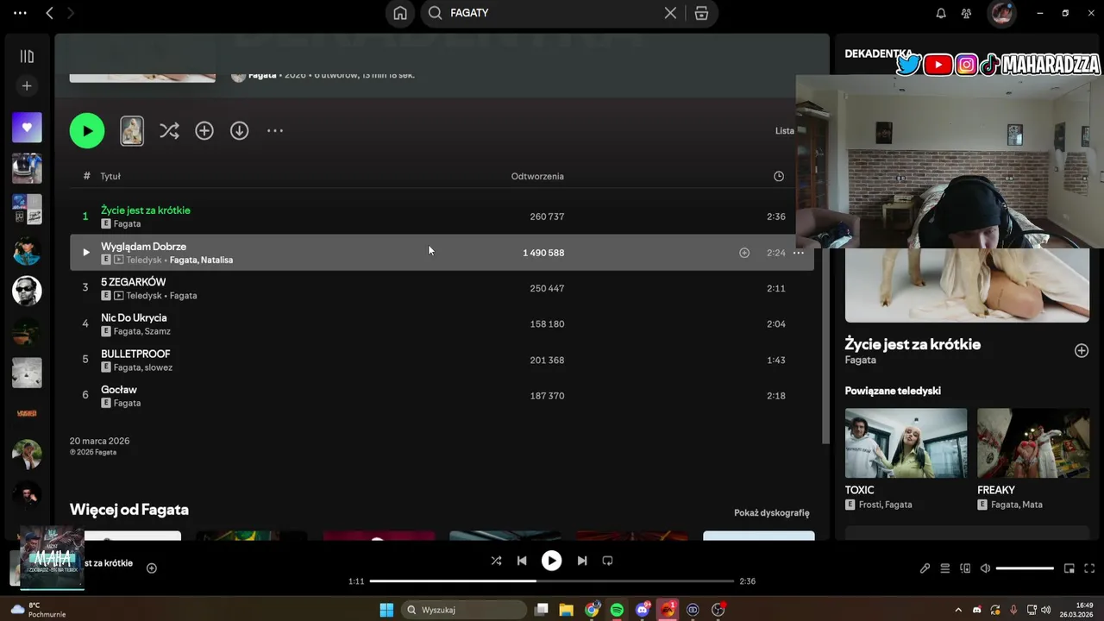Open the Home page icon
Viewport: 1104px width, 621px height.
(x=400, y=13)
